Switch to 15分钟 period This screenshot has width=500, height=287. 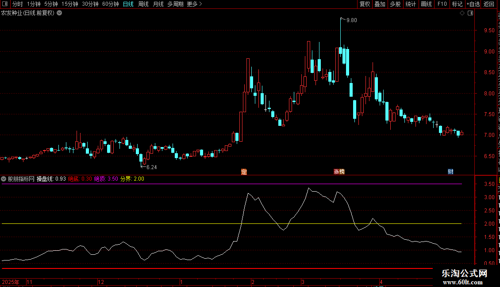69,4
